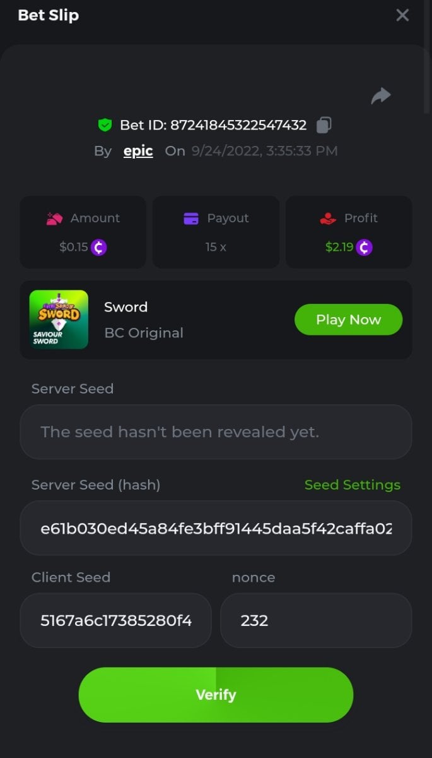Click the nonce field showing 232
The image size is (432, 758).
pos(315,620)
